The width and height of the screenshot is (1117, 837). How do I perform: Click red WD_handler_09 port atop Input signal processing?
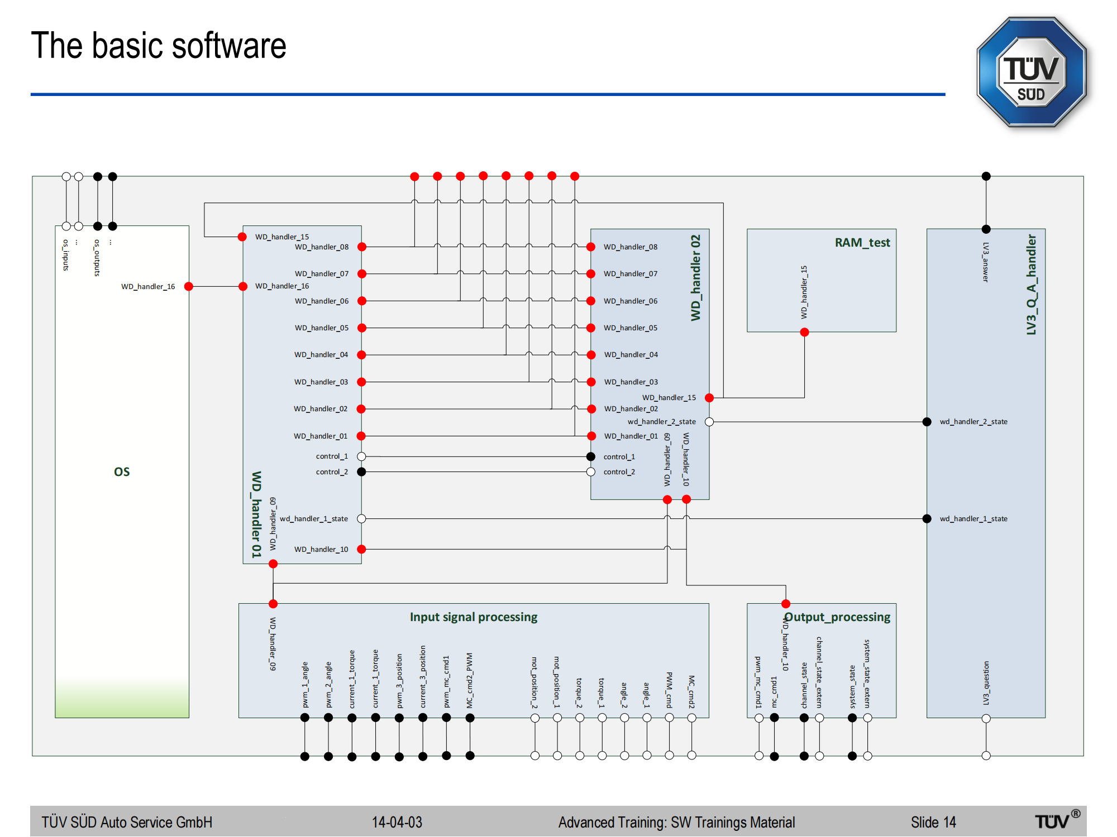[273, 604]
